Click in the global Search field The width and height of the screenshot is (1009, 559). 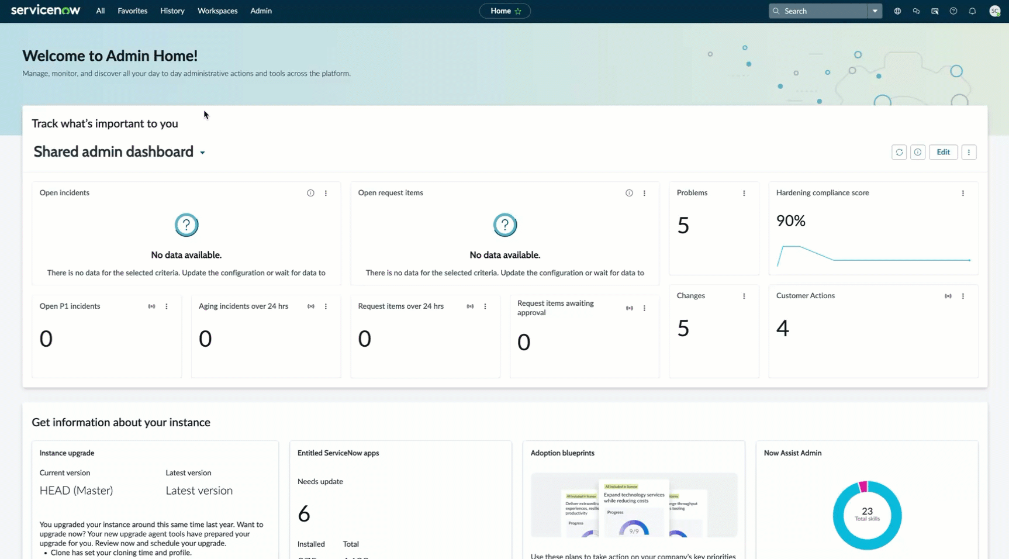coord(818,11)
